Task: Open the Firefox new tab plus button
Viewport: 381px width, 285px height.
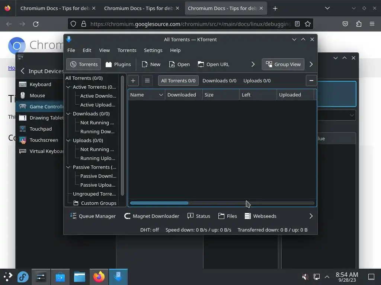Action: pos(275,9)
